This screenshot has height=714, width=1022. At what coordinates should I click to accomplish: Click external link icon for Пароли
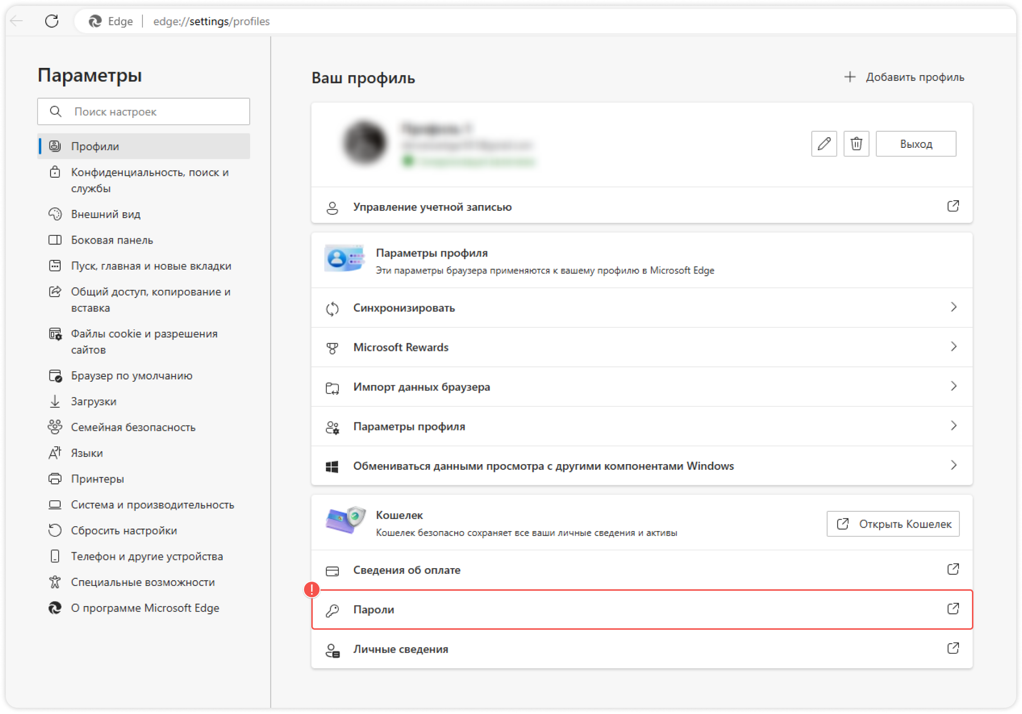953,609
